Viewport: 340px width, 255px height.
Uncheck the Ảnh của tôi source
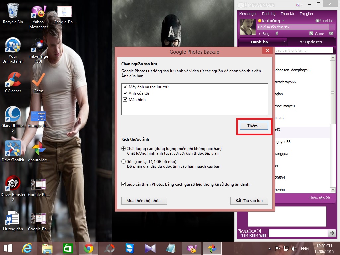point(125,93)
